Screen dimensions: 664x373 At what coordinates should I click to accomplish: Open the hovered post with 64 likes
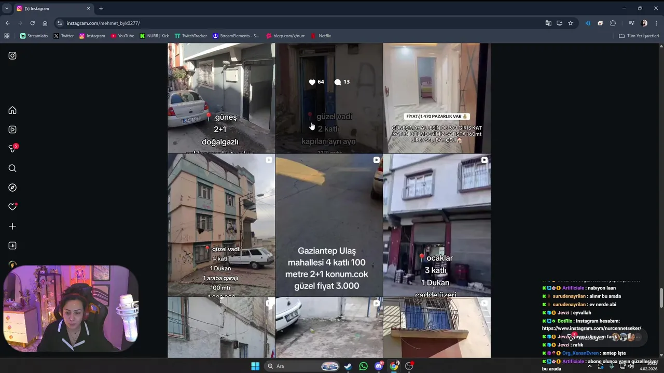tap(329, 98)
